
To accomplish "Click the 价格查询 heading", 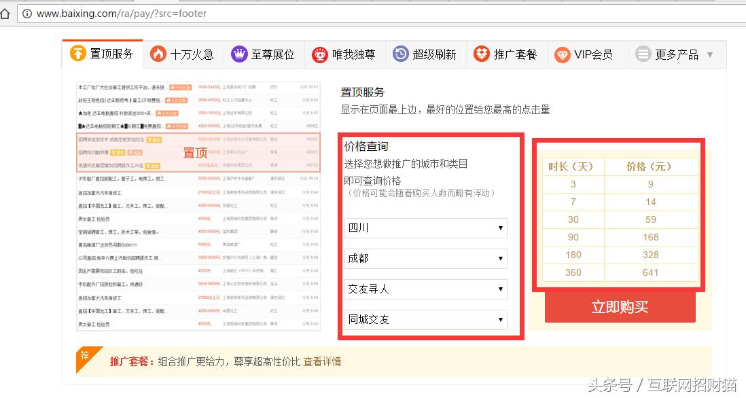I will click(366, 146).
